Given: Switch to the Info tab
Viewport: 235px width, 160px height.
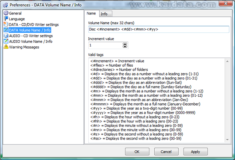Looking at the screenshot, I should point(105,14).
